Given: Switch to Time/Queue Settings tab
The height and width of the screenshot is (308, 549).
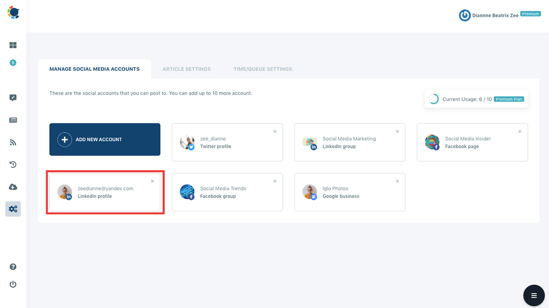Looking at the screenshot, I should click(x=263, y=69).
